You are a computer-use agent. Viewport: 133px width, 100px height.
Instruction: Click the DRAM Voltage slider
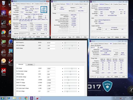(x=70, y=48)
